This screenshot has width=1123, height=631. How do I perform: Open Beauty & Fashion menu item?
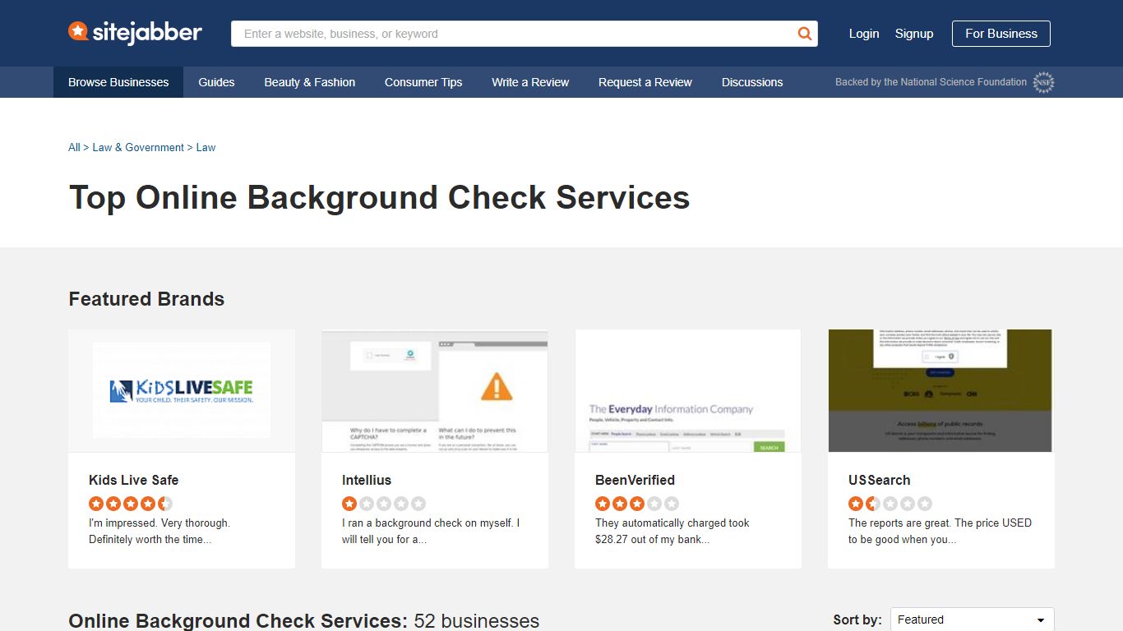[310, 82]
